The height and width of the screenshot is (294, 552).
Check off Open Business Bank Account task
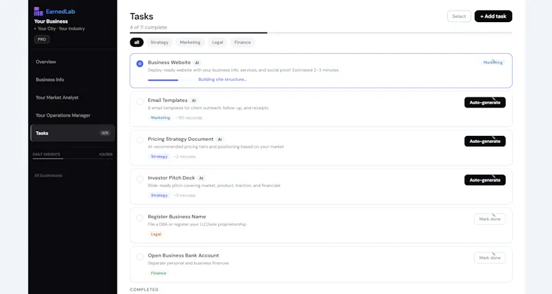140,257
